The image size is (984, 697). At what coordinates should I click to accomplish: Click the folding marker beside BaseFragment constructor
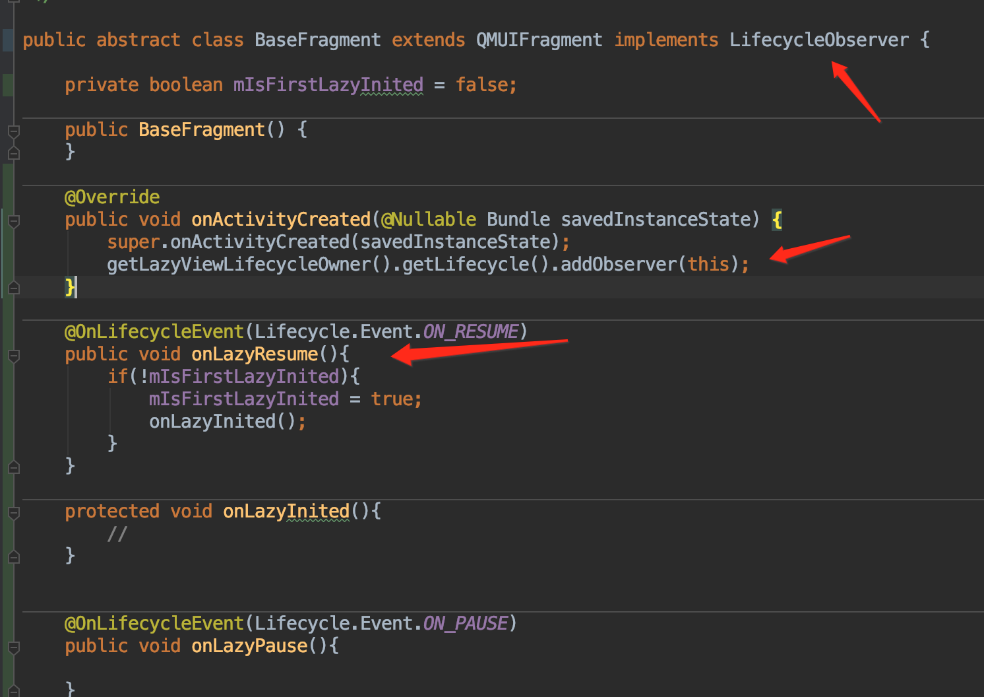13,130
